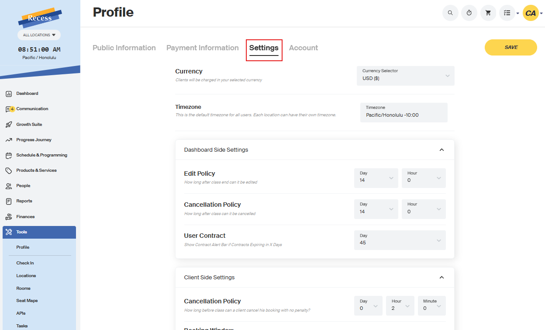545x330 pixels.
Task: Click the yellow Save button
Action: [x=511, y=47]
